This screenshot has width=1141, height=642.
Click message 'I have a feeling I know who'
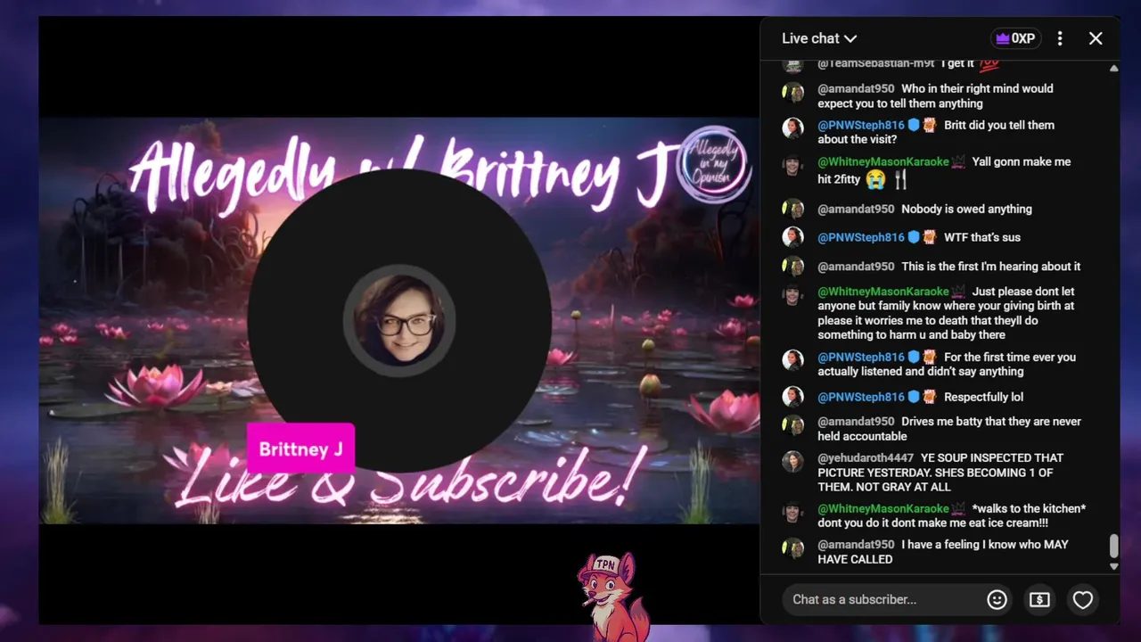(x=943, y=552)
